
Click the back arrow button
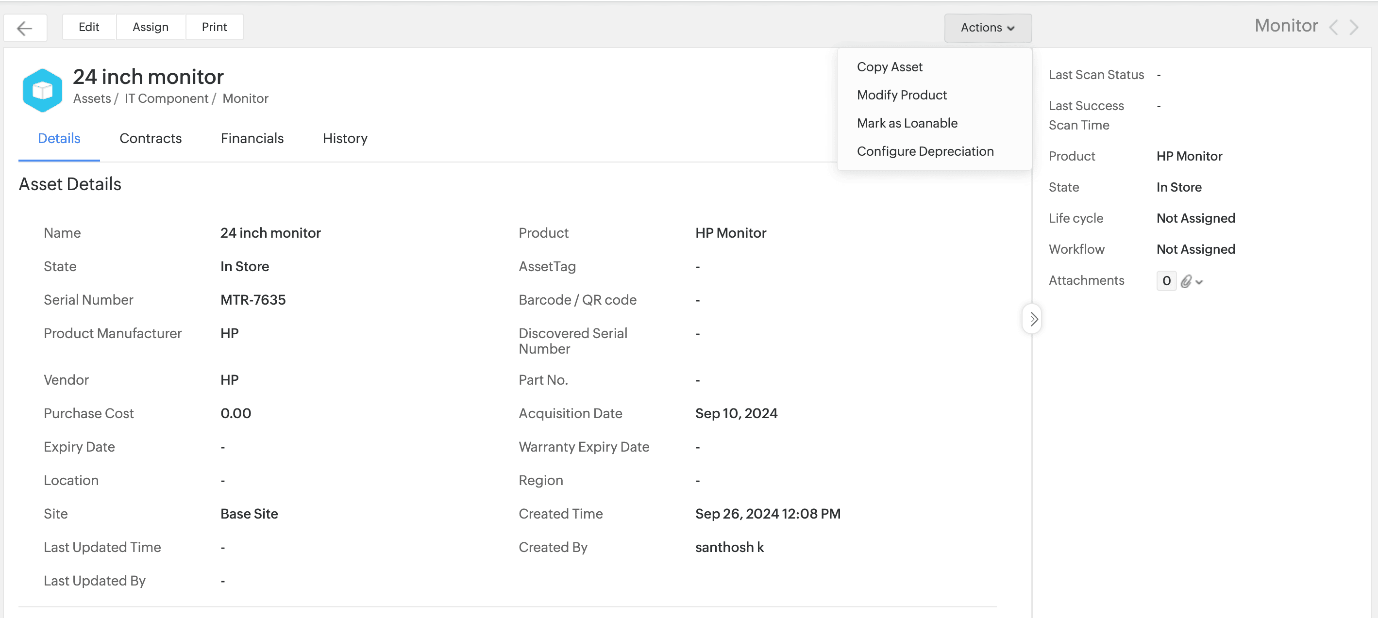point(25,28)
